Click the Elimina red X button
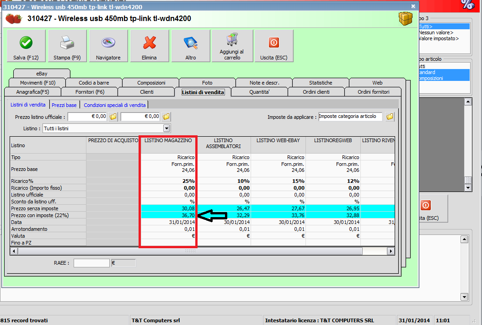 point(150,46)
